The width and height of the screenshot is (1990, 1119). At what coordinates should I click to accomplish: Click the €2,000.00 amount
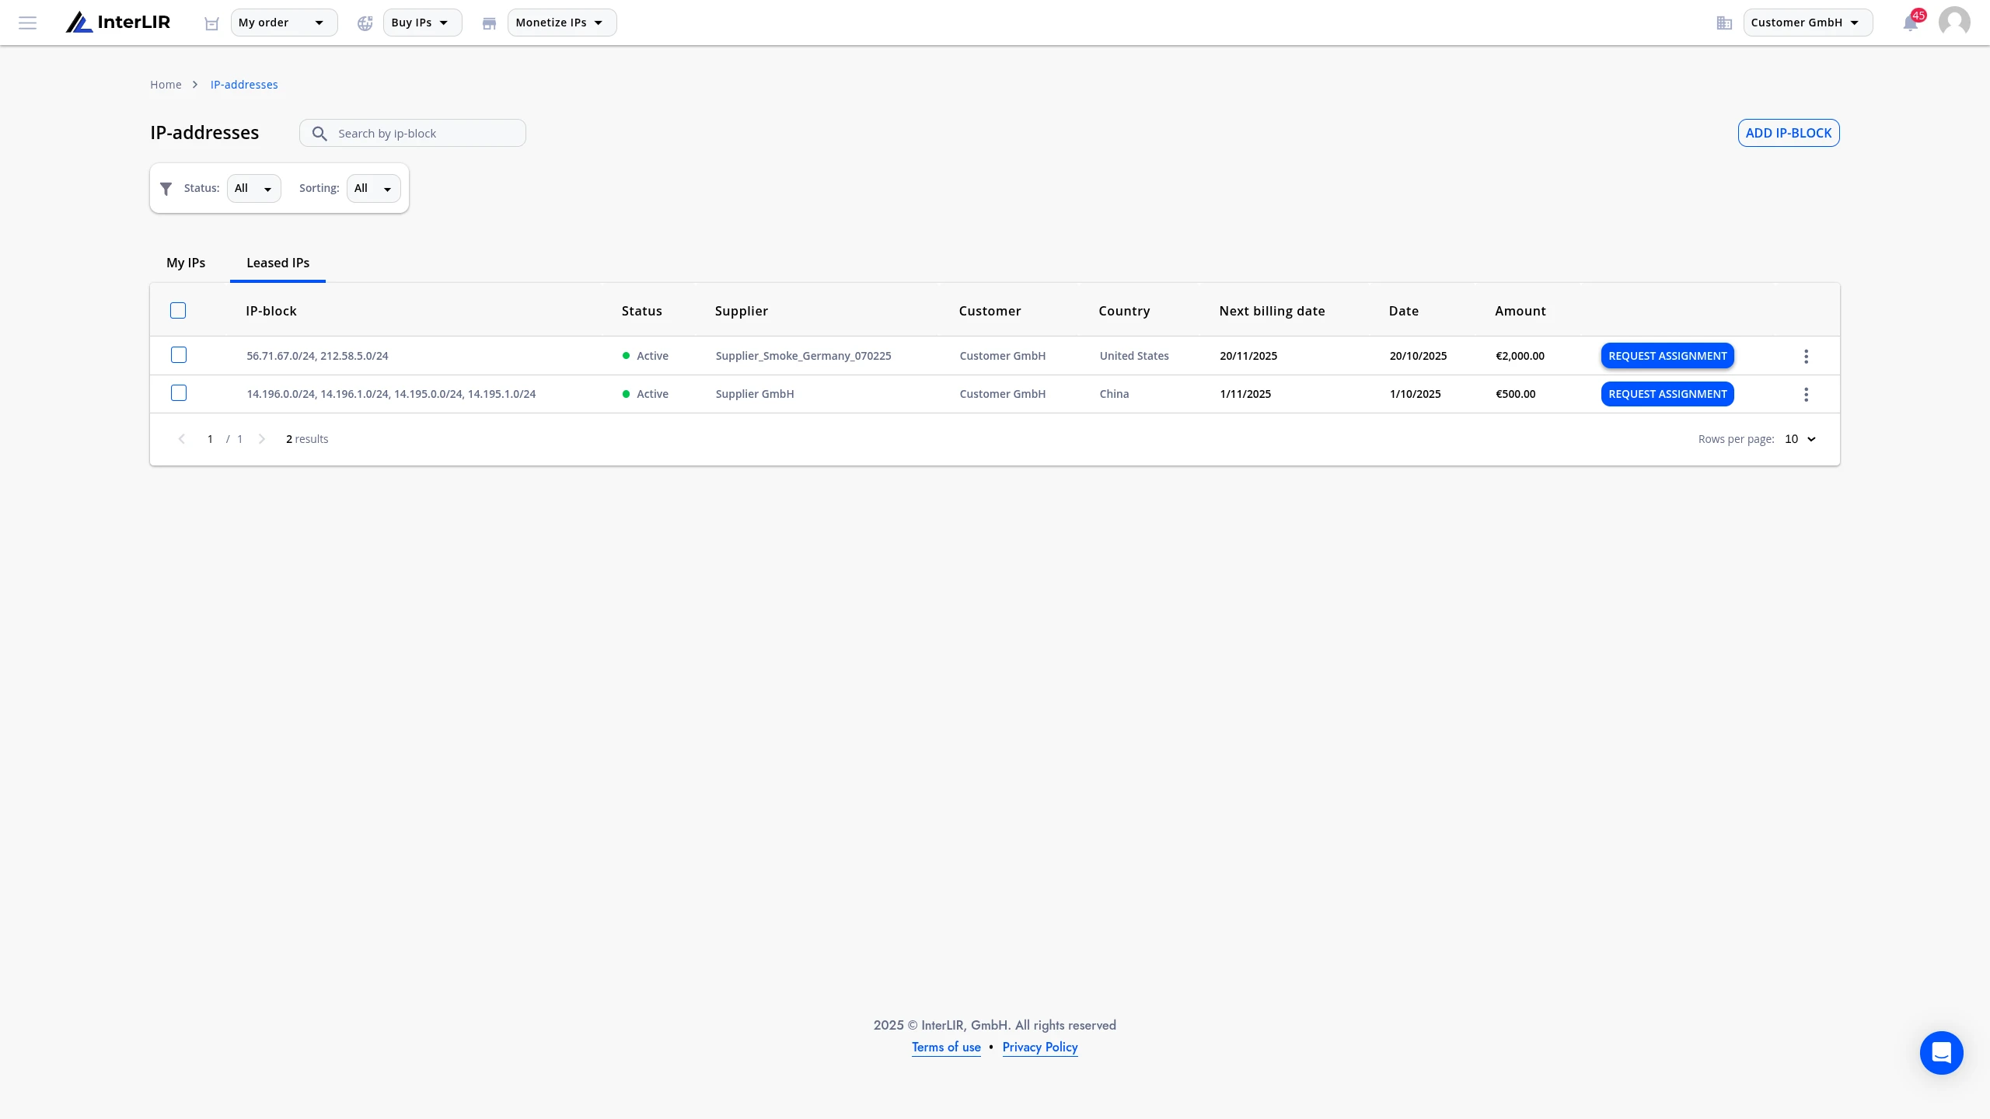(x=1520, y=356)
